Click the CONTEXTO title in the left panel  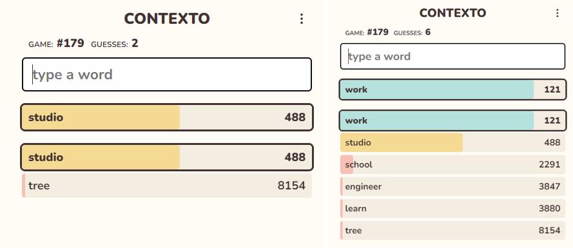tap(167, 19)
